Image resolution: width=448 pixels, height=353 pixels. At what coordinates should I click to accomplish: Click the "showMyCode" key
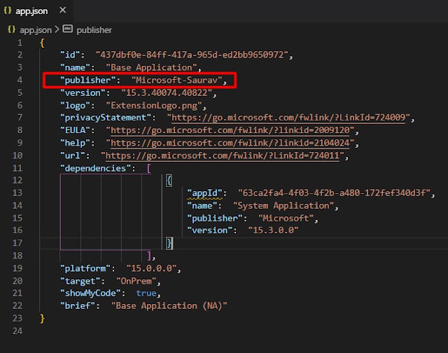pyautogui.click(x=90, y=293)
